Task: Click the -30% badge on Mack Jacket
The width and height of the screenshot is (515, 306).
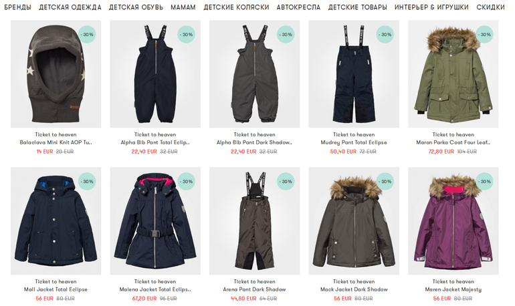Action: [x=385, y=181]
